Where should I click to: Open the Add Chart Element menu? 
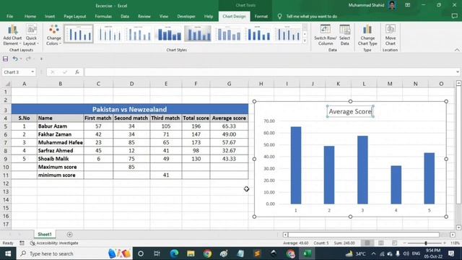pos(12,35)
